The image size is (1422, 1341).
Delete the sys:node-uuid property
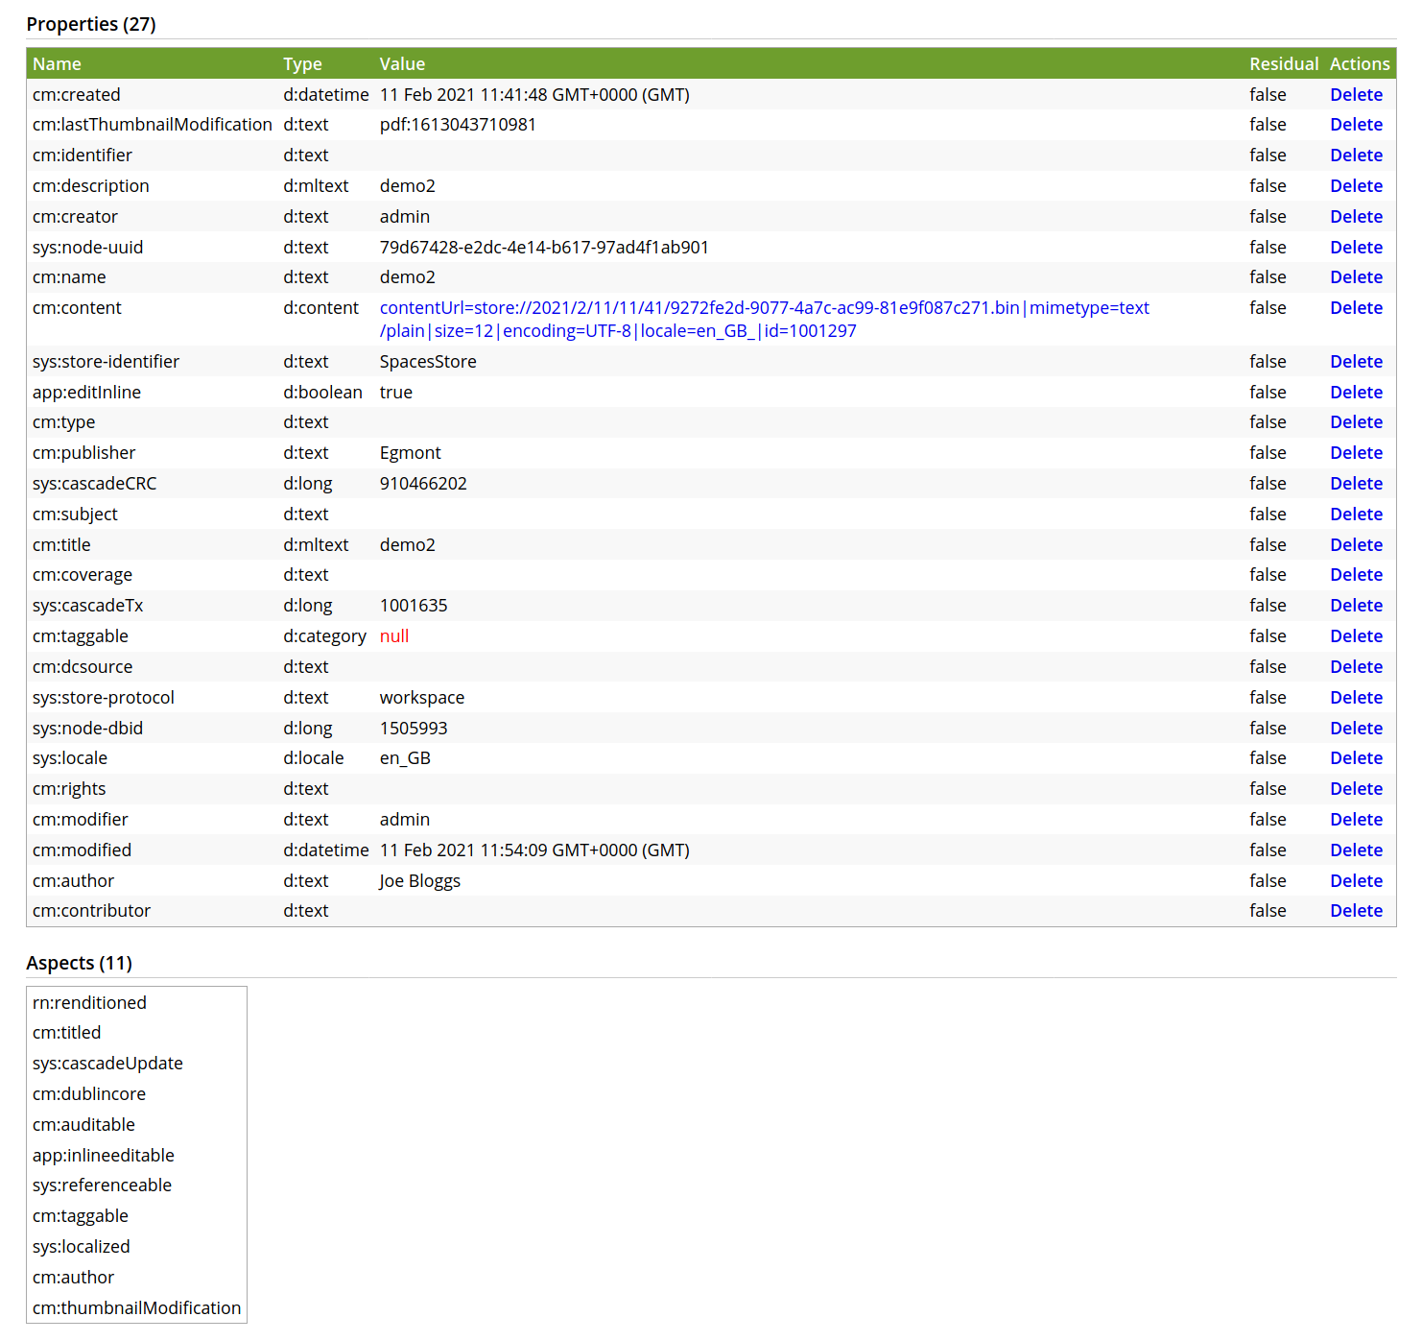1356,247
